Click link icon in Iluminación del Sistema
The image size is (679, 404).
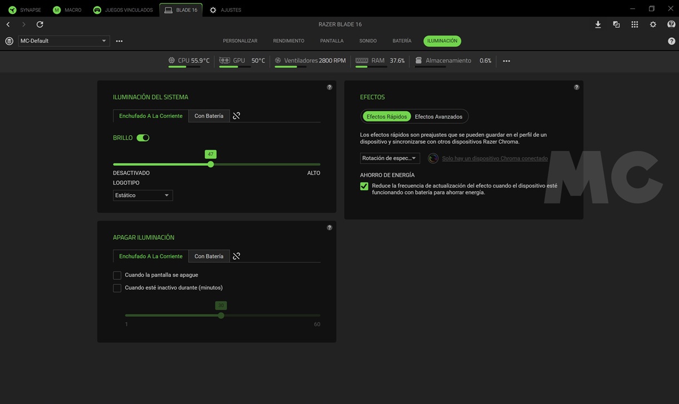tap(237, 116)
